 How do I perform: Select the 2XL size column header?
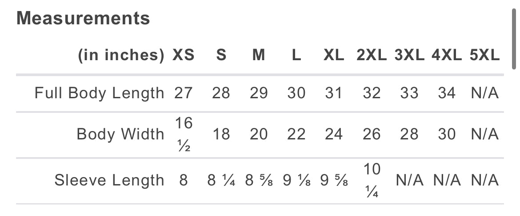click(x=372, y=55)
